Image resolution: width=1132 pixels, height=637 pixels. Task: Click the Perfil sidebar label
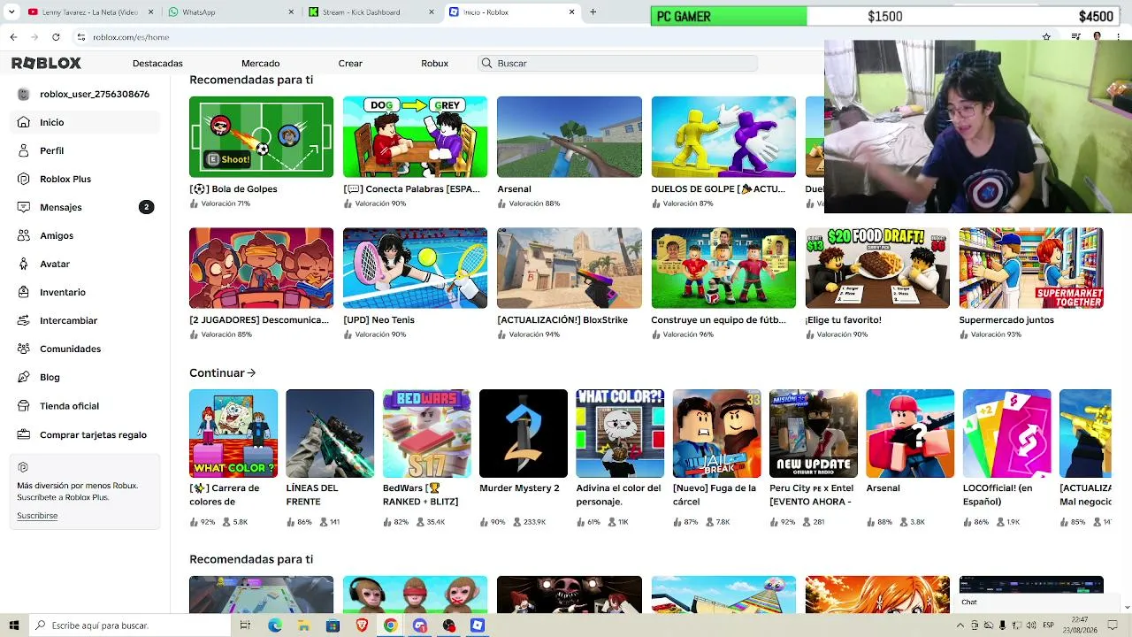(x=51, y=150)
